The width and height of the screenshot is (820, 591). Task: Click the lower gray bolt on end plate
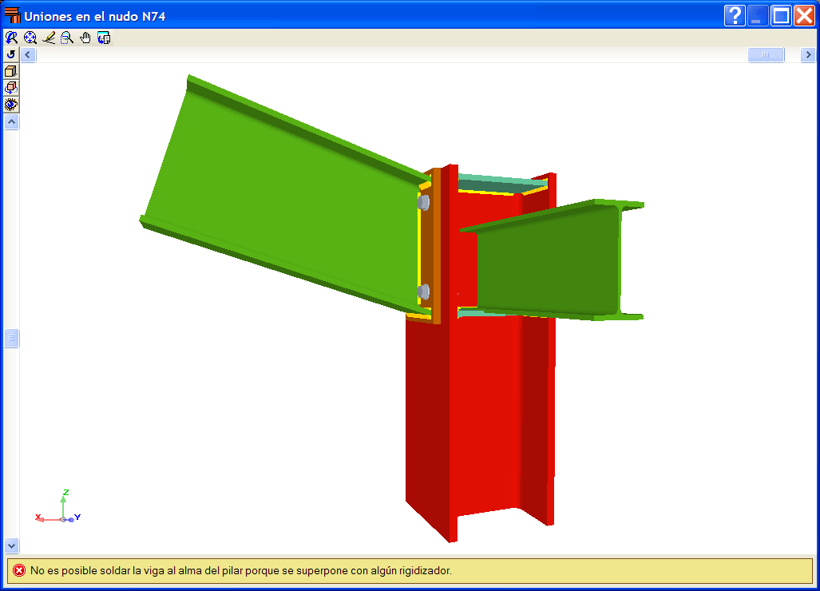click(x=424, y=292)
